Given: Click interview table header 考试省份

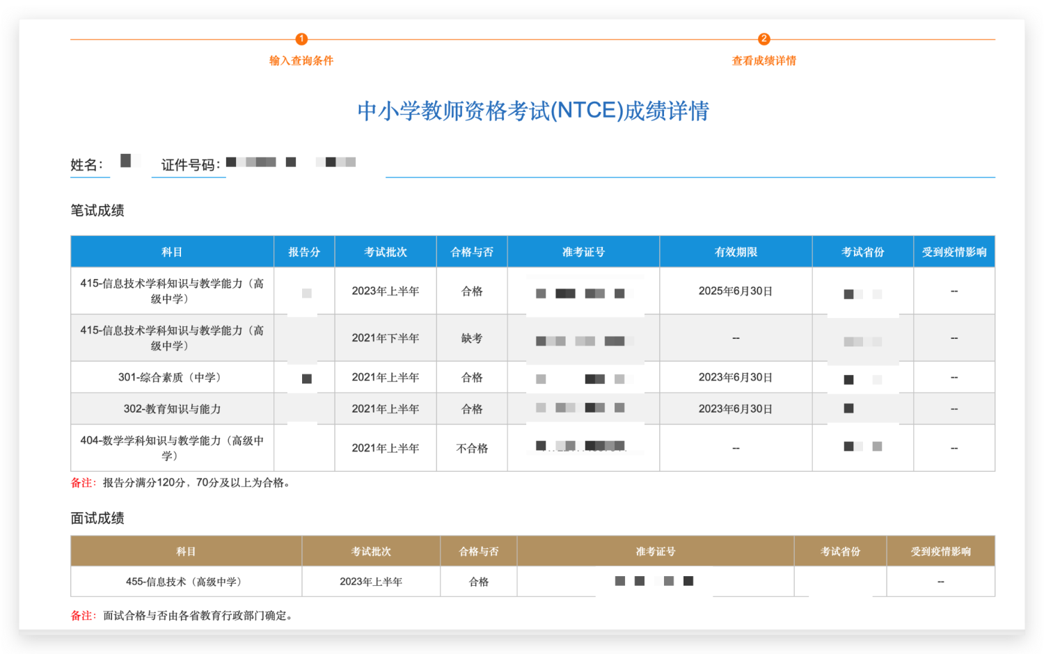Looking at the screenshot, I should point(840,551).
